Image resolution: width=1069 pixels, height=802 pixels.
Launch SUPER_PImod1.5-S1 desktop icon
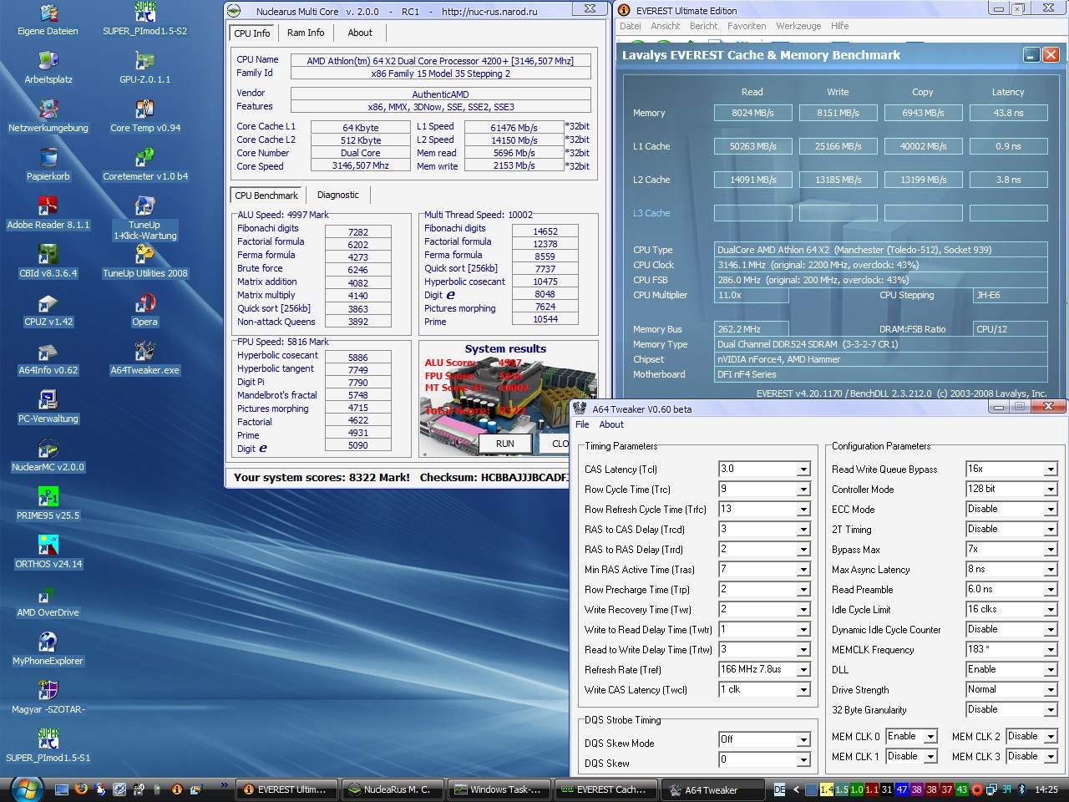48,747
